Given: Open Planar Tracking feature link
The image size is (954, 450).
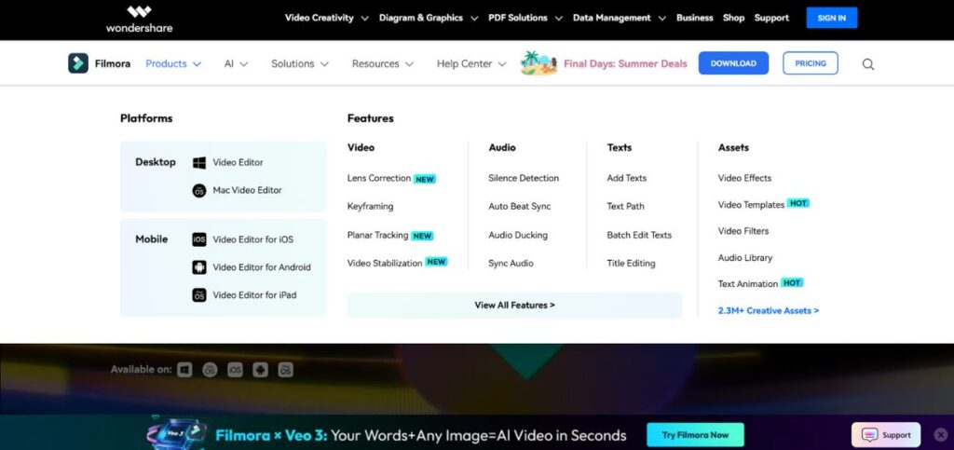Looking at the screenshot, I should click(378, 235).
